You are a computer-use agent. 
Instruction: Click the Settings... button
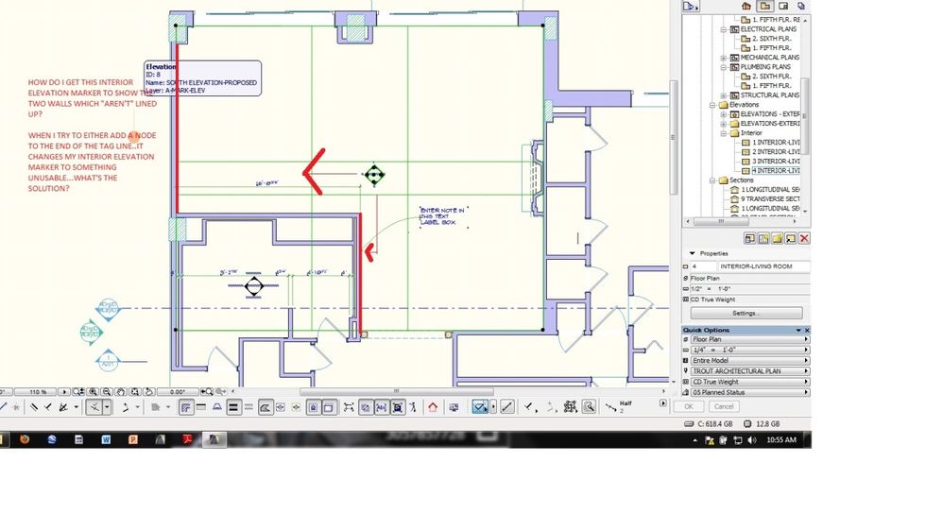(x=746, y=314)
